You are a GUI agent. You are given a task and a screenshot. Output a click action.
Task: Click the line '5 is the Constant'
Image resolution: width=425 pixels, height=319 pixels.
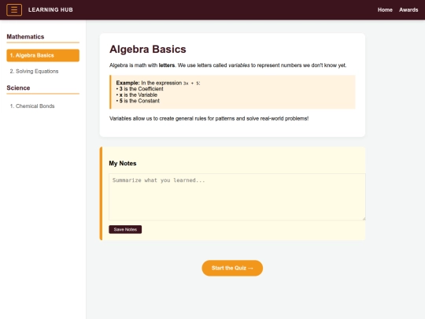pos(138,101)
